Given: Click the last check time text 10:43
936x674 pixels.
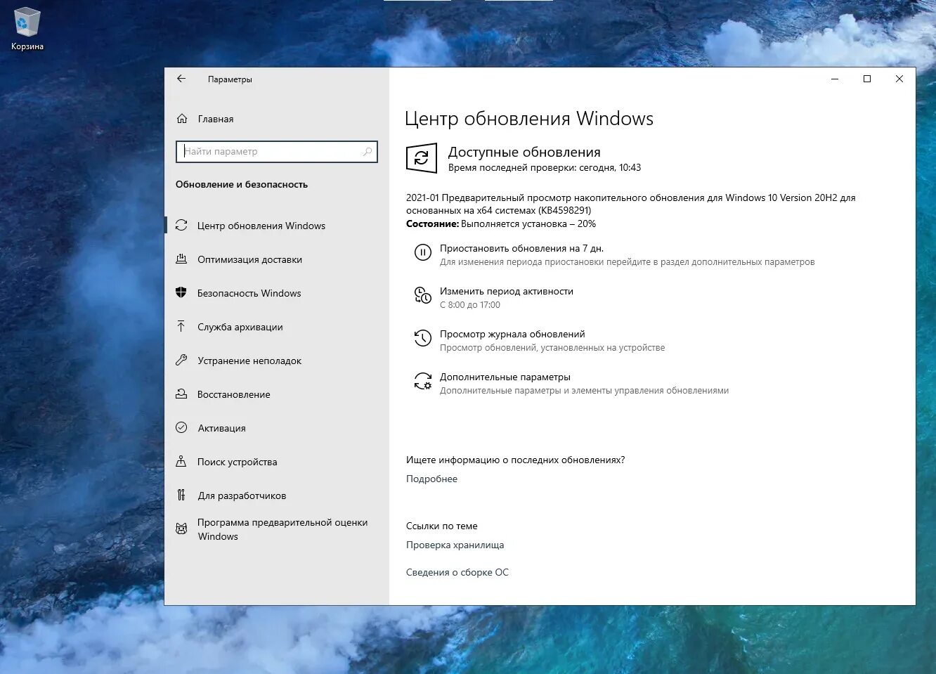Looking at the screenshot, I should point(545,167).
